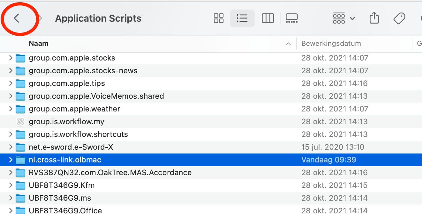This screenshot has width=422, height=214.
Task: Click the group.com.apple.tips folder icon
Action: tap(20, 83)
